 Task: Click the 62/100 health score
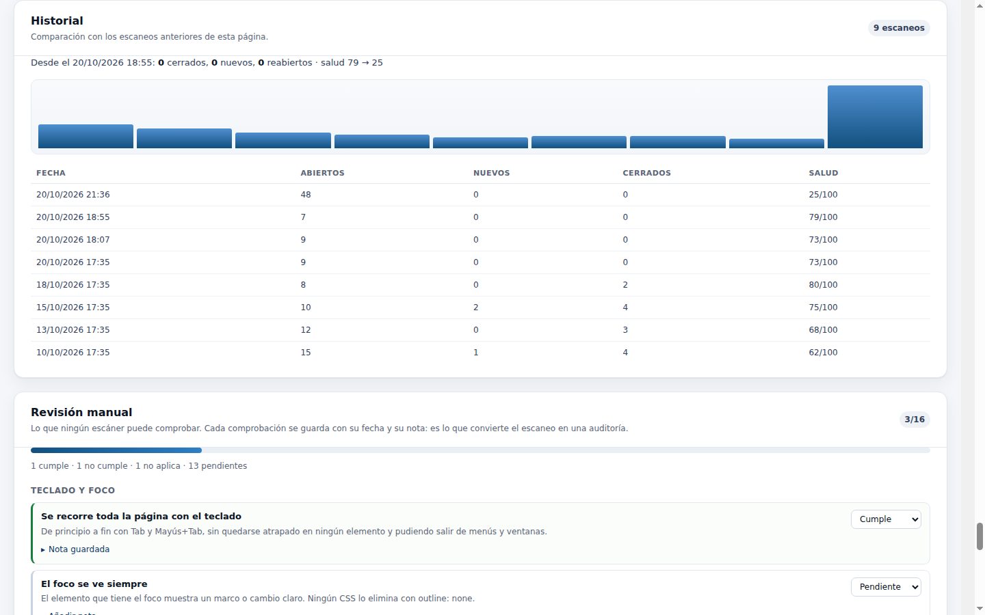point(823,353)
